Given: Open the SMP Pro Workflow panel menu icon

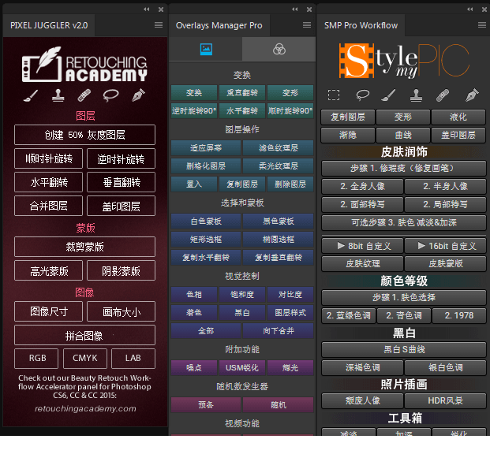Looking at the screenshot, I should coord(482,25).
